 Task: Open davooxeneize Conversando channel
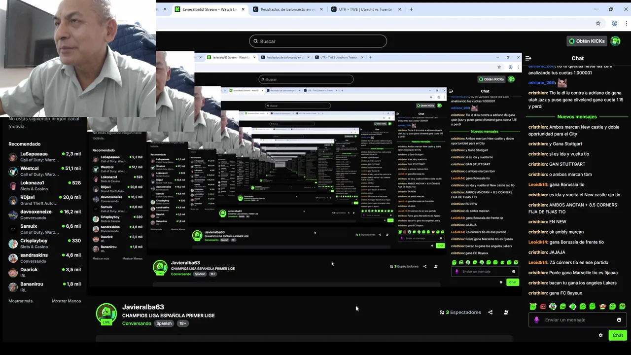(x=44, y=214)
